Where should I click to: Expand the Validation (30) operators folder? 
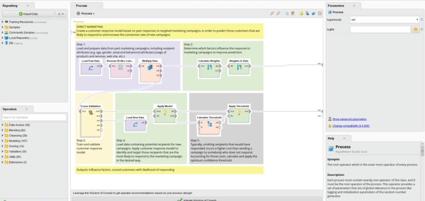(3, 151)
